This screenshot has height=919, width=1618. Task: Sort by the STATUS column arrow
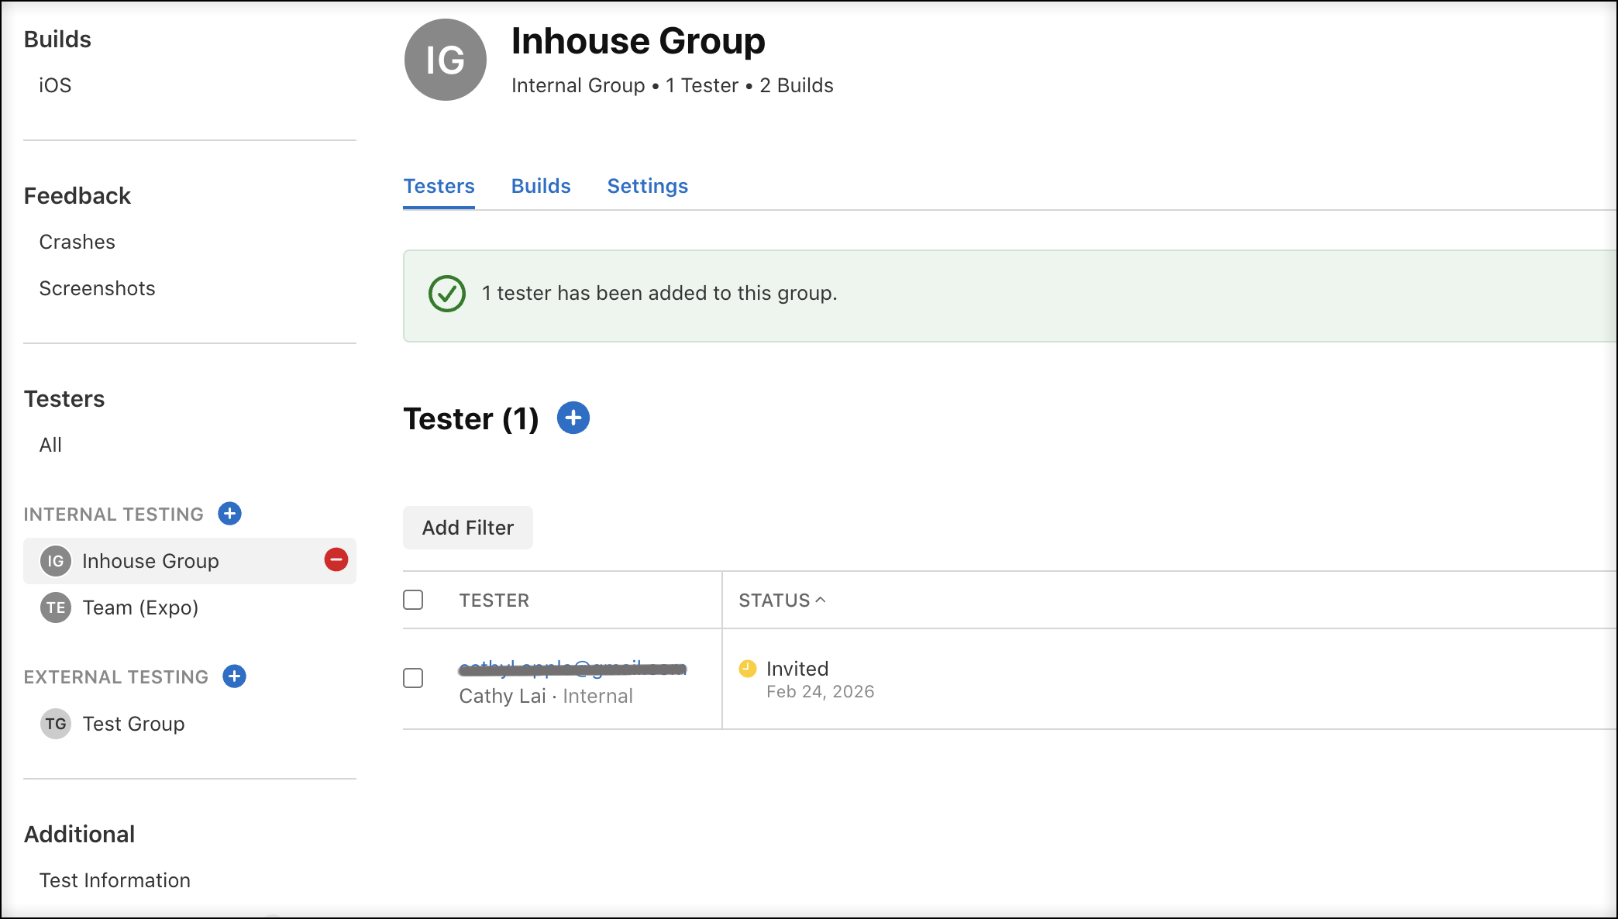[x=821, y=601]
